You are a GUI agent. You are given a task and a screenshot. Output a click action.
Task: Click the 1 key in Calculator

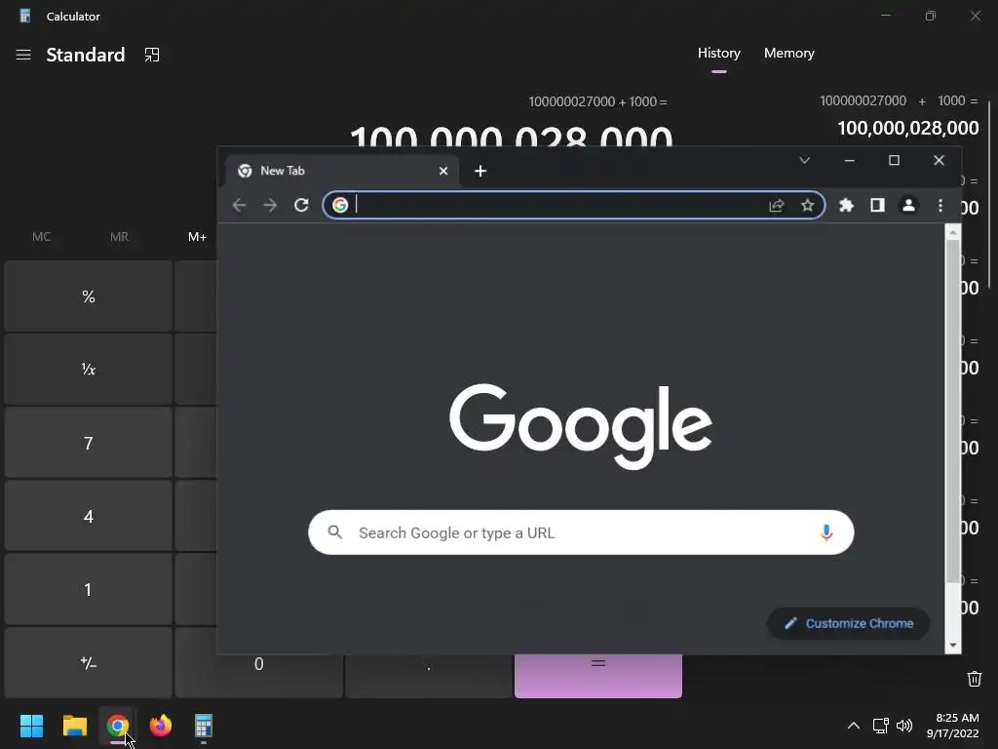pos(89,589)
